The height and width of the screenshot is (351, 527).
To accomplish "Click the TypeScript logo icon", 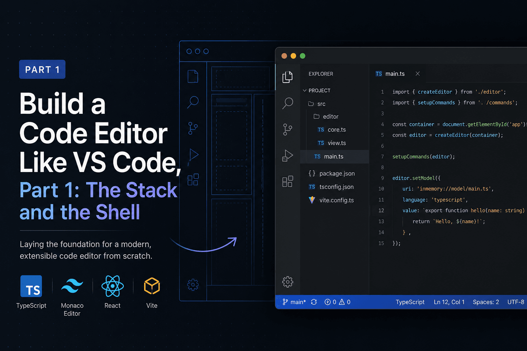I will point(31,286).
